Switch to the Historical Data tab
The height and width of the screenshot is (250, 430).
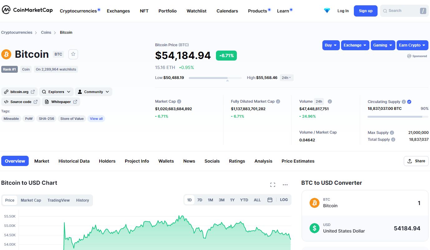(x=74, y=161)
